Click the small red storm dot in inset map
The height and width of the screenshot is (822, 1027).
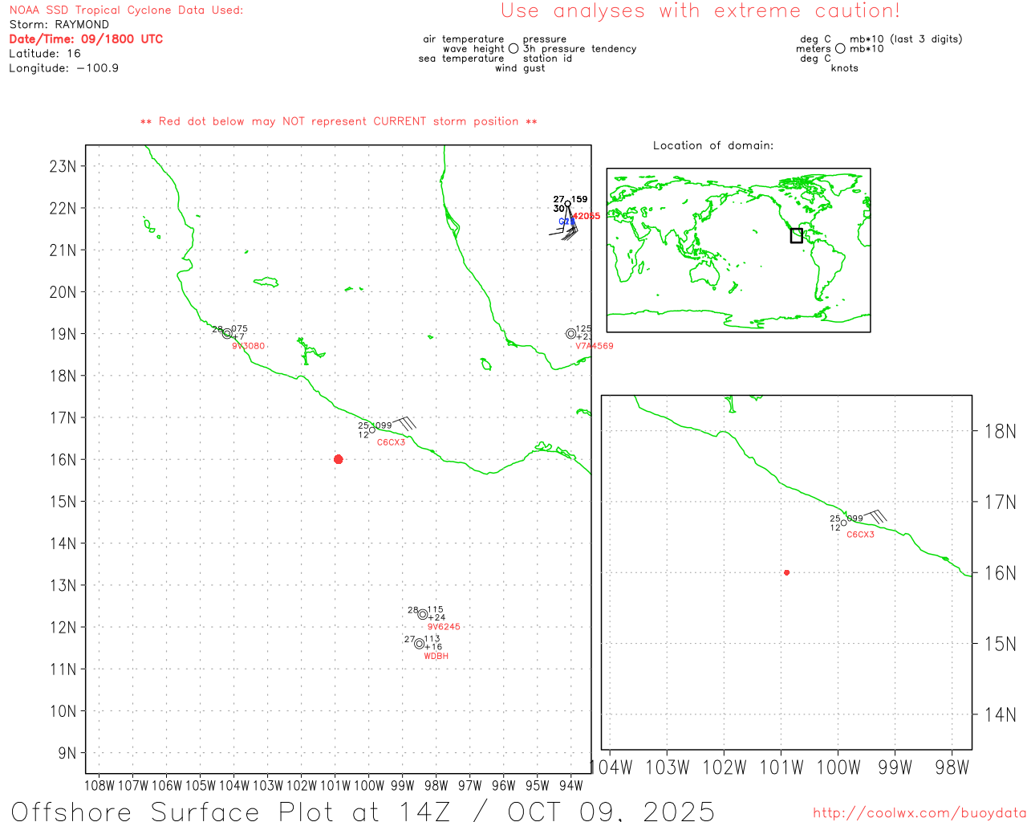[786, 572]
